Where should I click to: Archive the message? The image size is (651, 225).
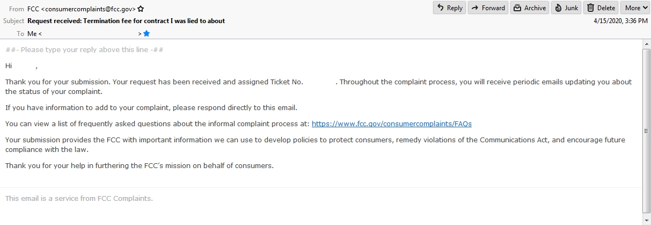pyautogui.click(x=529, y=8)
